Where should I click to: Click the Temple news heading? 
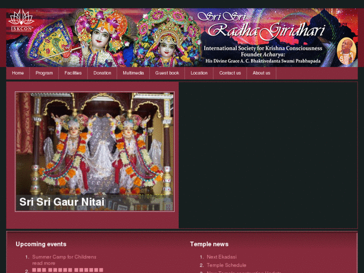[x=209, y=244]
